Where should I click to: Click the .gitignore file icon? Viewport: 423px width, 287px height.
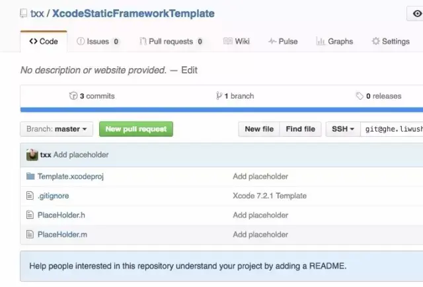[x=30, y=196]
